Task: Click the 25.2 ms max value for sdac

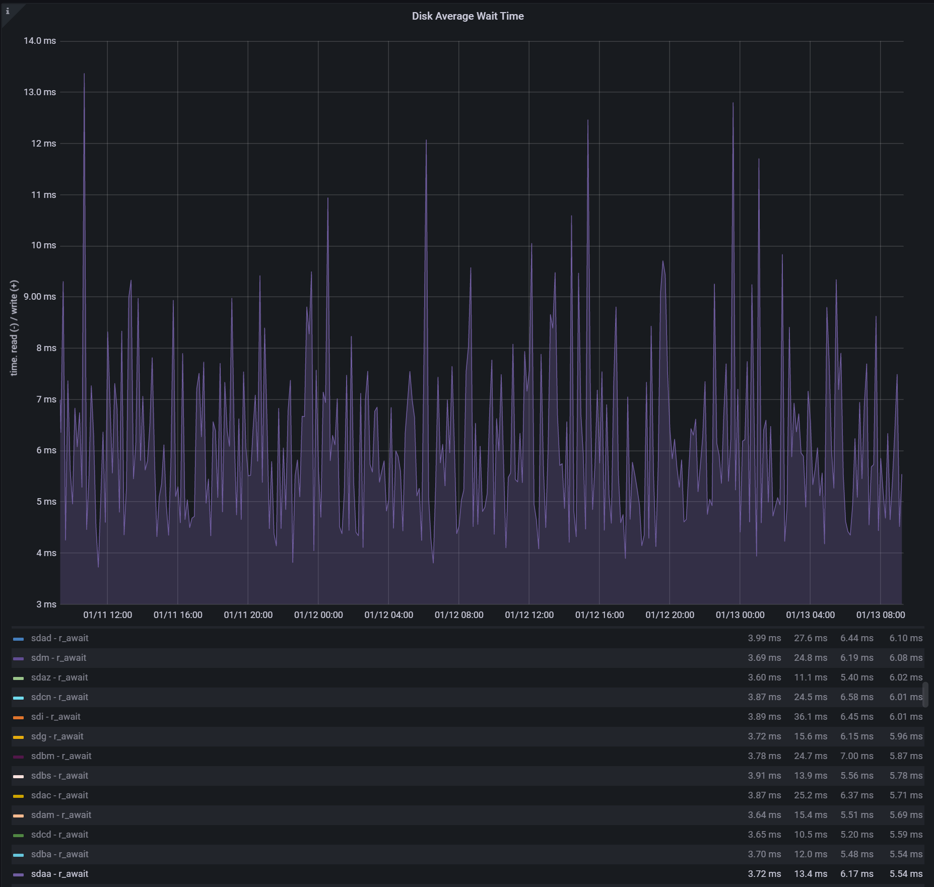Action: (x=811, y=795)
